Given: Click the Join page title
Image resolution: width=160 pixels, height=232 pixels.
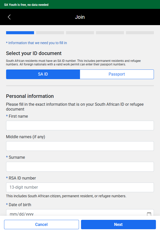Looking at the screenshot, I should [x=80, y=17].
